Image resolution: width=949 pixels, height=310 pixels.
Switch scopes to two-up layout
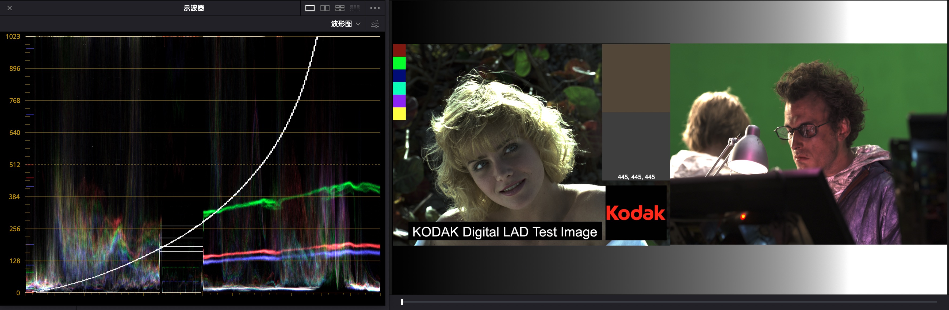[324, 8]
